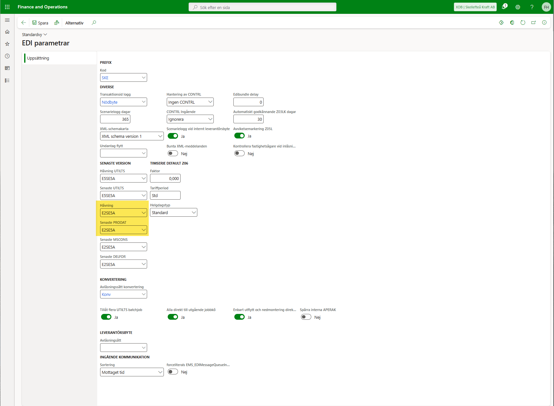Click the Scenarielogg dagar input field
554x406 pixels.
click(115, 119)
